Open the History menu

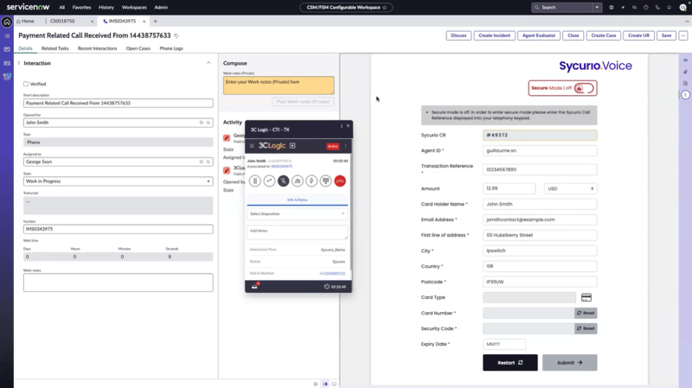[x=106, y=8]
